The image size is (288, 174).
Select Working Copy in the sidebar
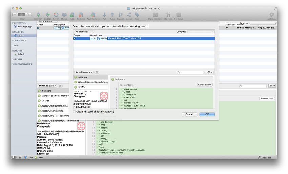point(24,26)
